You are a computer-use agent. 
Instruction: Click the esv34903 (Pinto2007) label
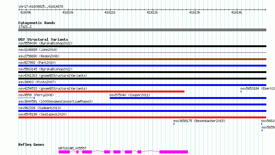[x=37, y=82]
